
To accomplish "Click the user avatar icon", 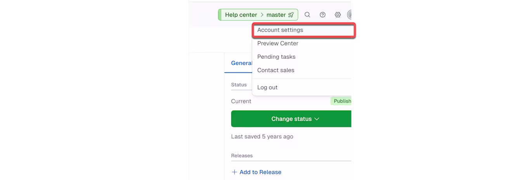I will (349, 15).
